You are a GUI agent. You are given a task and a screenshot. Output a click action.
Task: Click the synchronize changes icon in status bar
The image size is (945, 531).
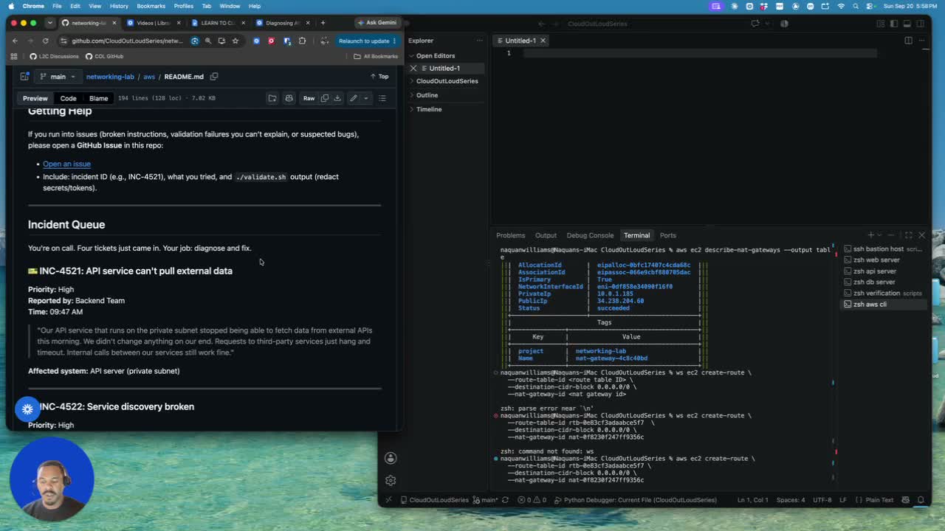505,500
